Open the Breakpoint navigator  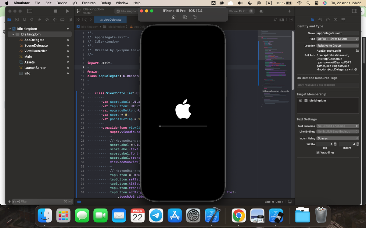63,20
